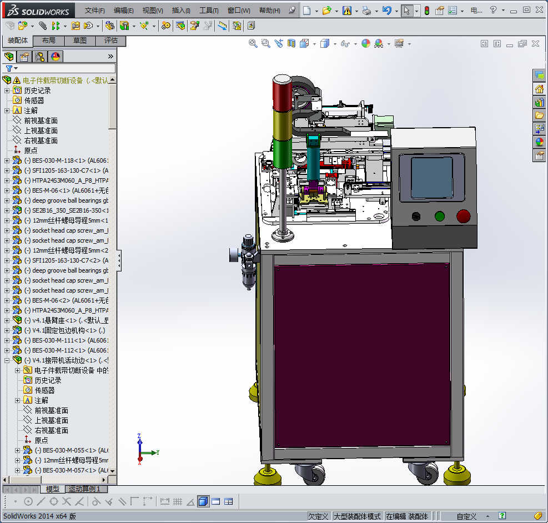Viewport: 548px width, 523px height.
Task: Toggle the Hide/Show Items glasses icon
Action: (345, 43)
